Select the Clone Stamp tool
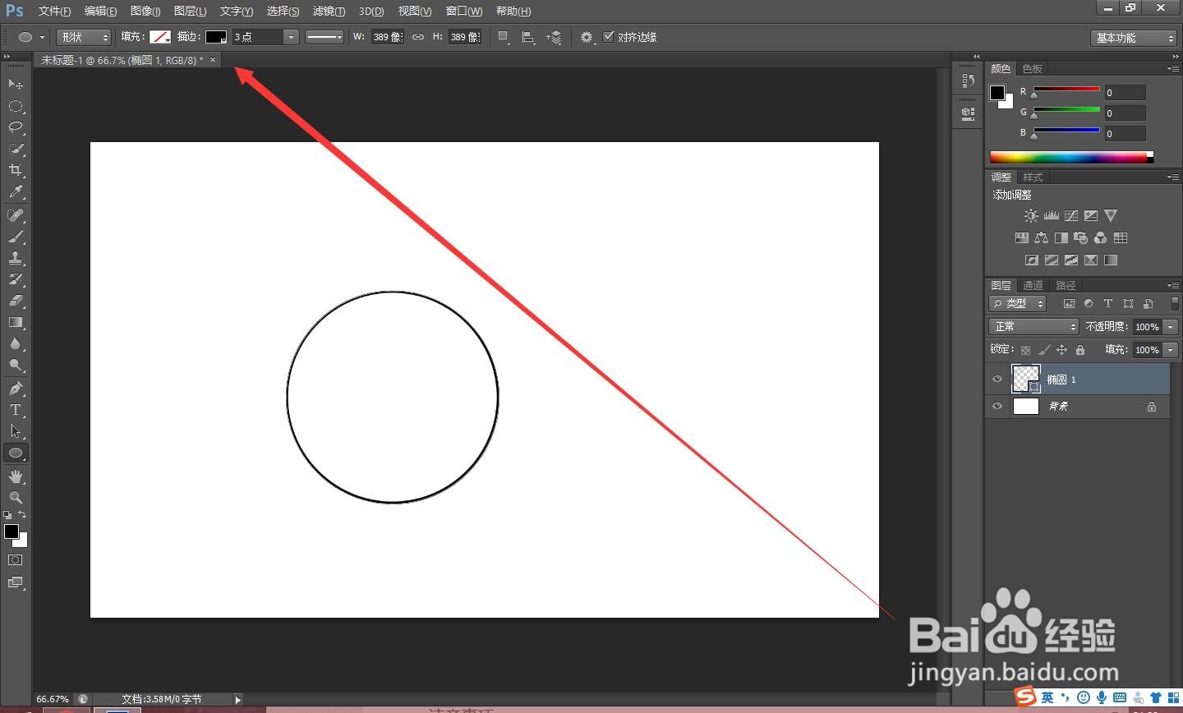 coord(15,258)
